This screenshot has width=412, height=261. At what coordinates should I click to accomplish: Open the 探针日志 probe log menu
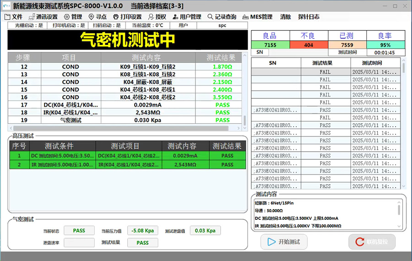309,17
